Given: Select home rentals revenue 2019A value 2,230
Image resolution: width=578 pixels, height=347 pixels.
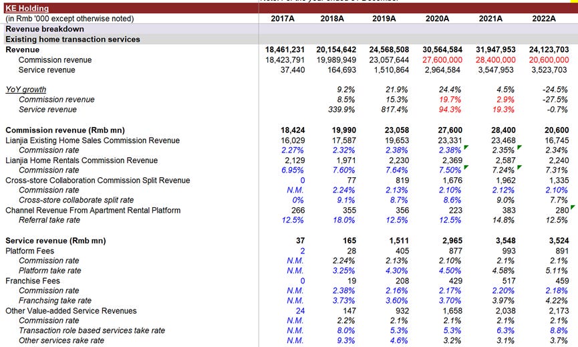Looking at the screenshot, I should (x=399, y=160).
